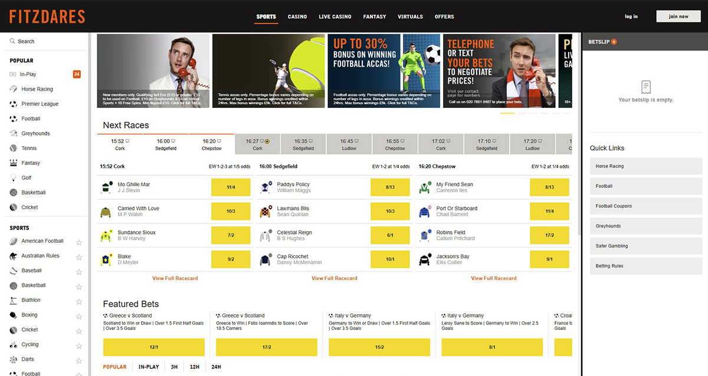This screenshot has width=708, height=376.
Task: Click the search magnifier icon
Action: [12, 41]
